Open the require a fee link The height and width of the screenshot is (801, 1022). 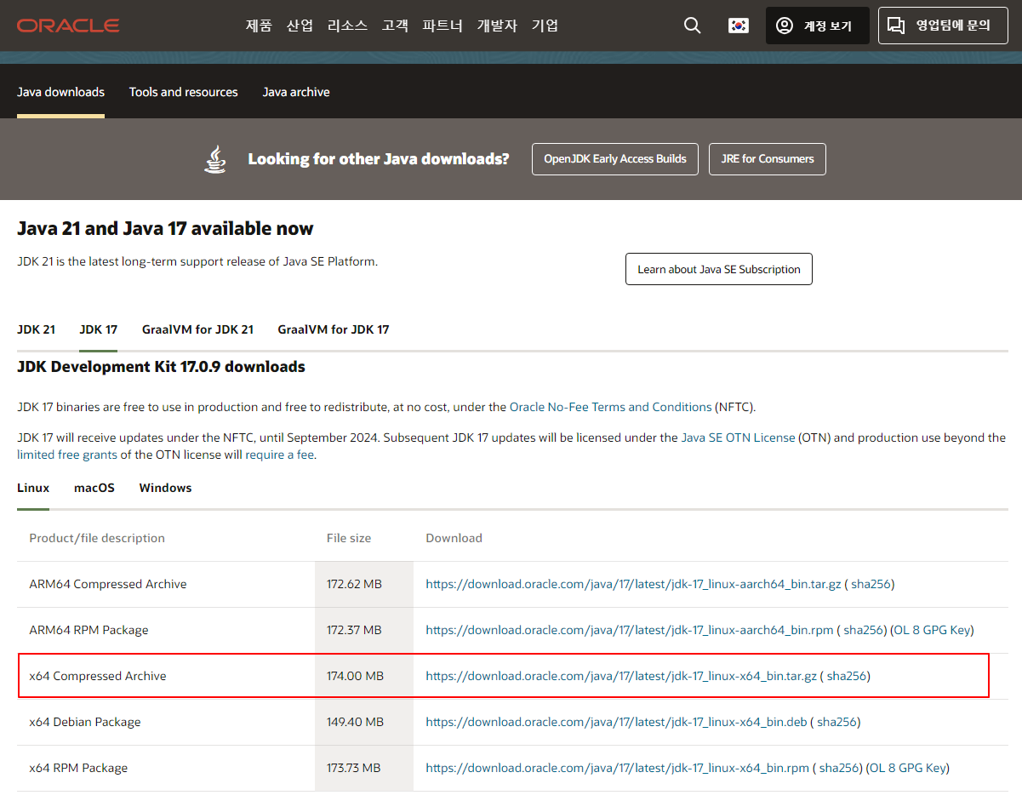point(280,455)
